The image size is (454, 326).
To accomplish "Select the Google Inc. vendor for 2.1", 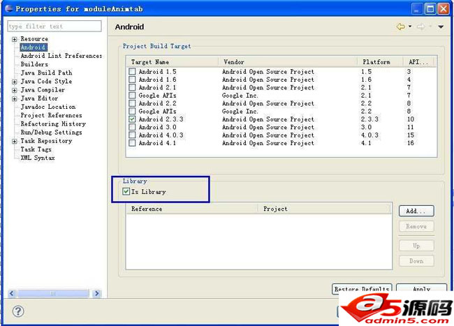I will tap(240, 95).
